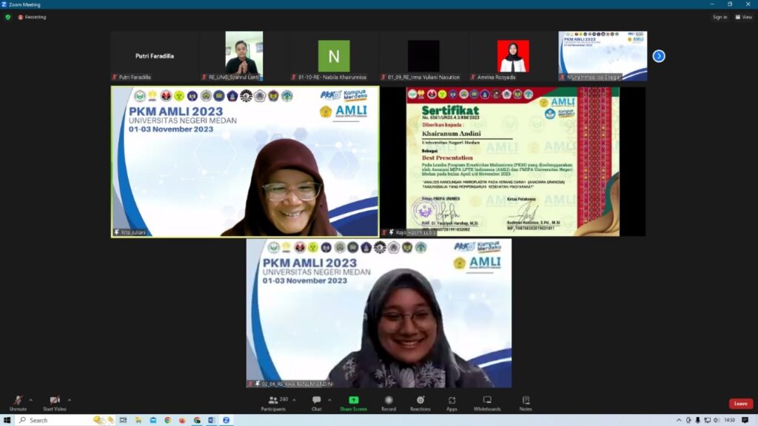Select Irma Yuliani Nasution's participant tile

click(423, 56)
